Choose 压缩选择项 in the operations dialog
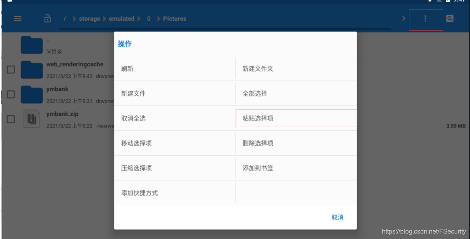 point(175,168)
